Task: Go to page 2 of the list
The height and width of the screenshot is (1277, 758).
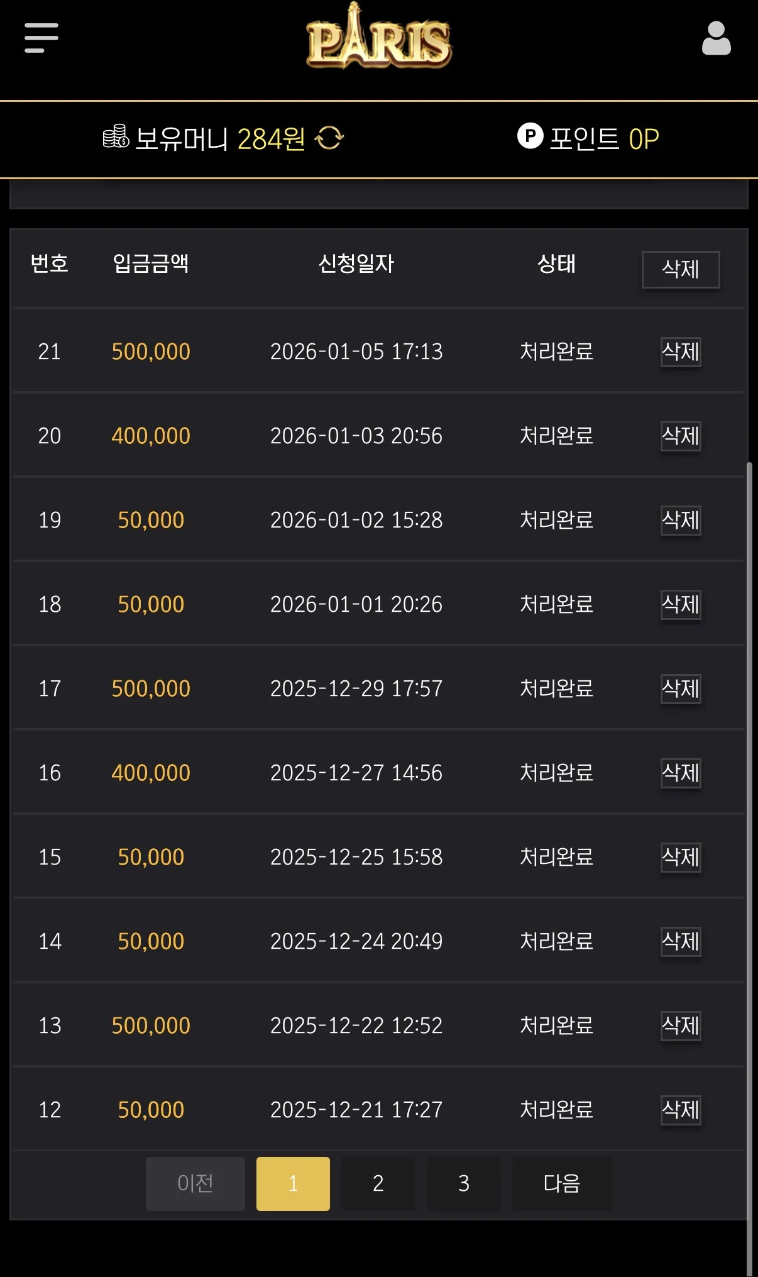Action: (x=378, y=1184)
